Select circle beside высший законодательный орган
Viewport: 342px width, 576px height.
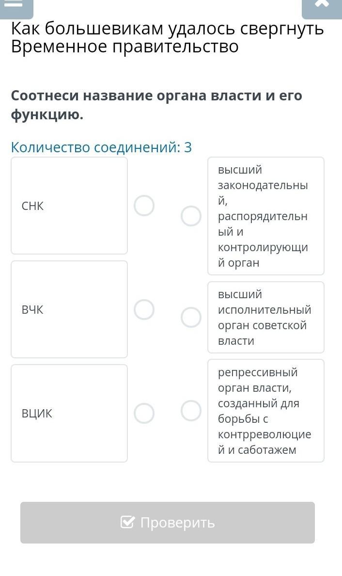tap(191, 216)
